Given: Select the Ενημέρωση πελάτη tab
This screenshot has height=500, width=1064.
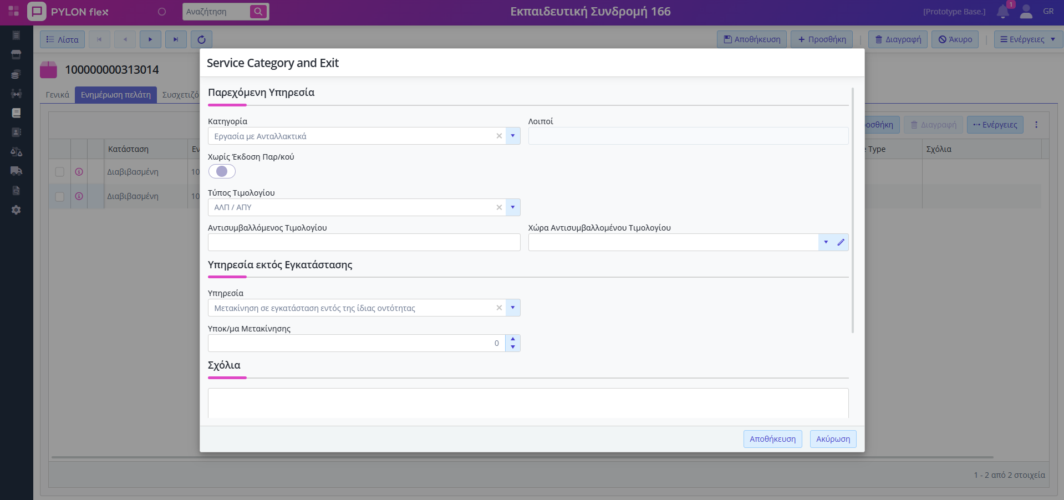Looking at the screenshot, I should pos(115,95).
